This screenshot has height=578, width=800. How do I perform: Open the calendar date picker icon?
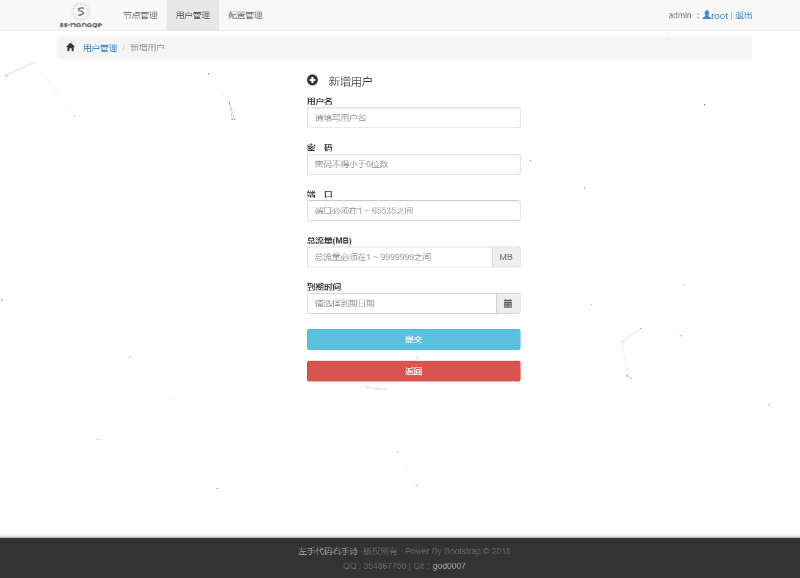click(508, 303)
